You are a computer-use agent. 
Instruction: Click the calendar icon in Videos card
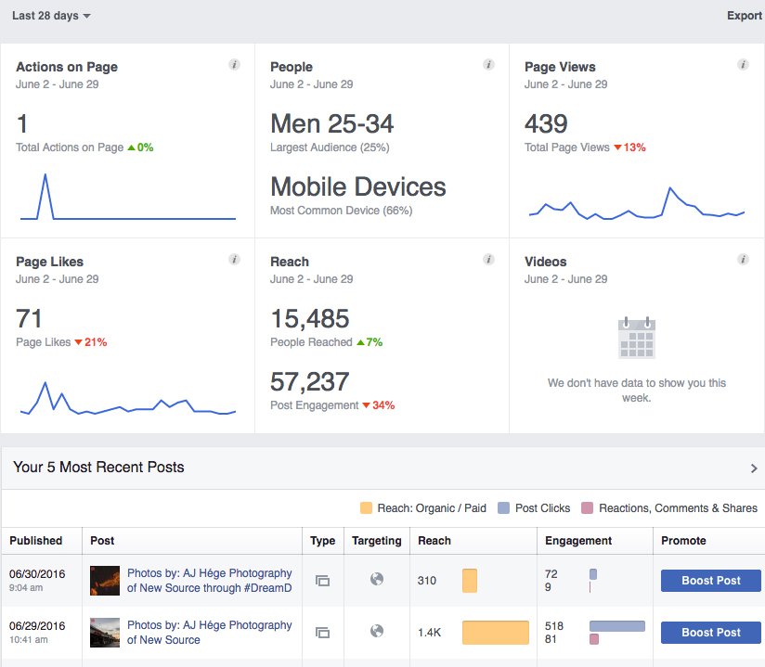637,338
